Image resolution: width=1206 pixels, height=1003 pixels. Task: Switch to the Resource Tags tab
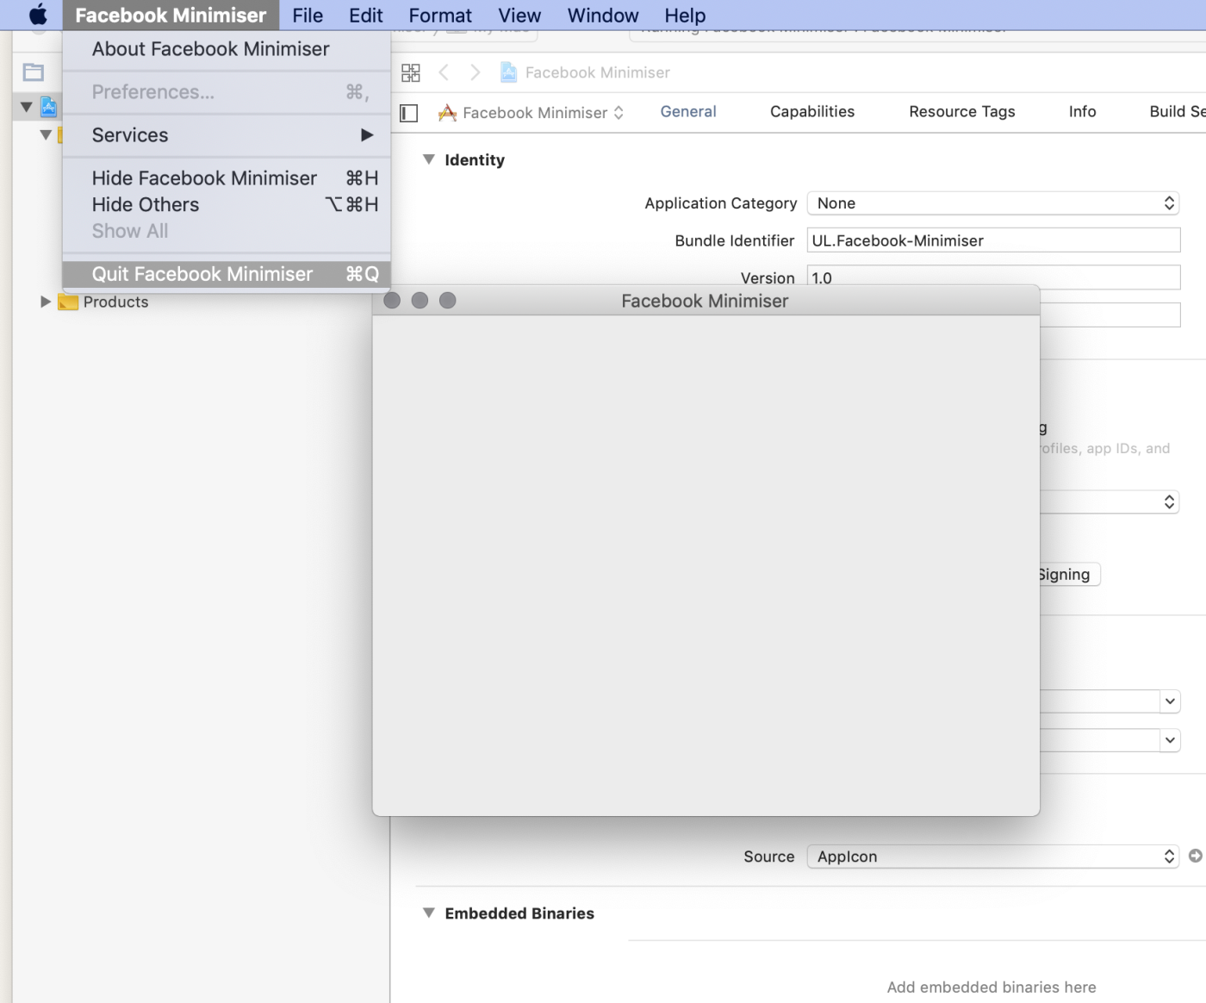pos(962,111)
